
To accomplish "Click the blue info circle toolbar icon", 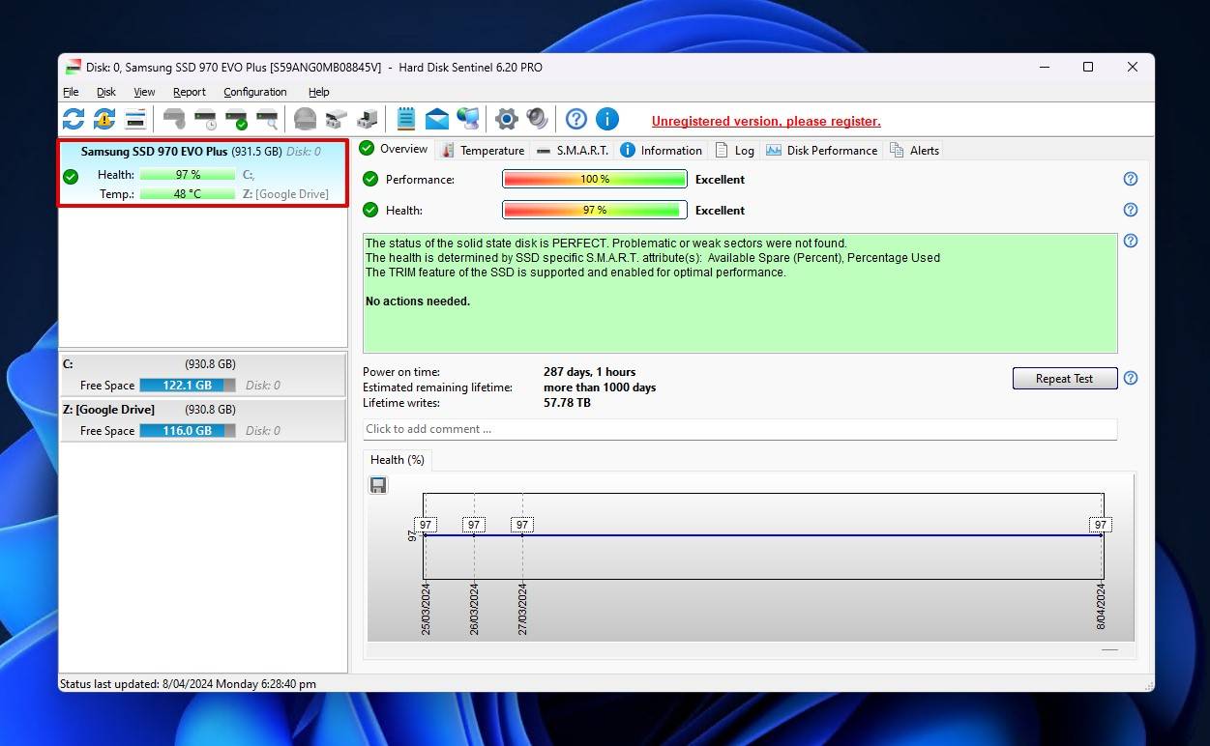I will click(x=607, y=119).
